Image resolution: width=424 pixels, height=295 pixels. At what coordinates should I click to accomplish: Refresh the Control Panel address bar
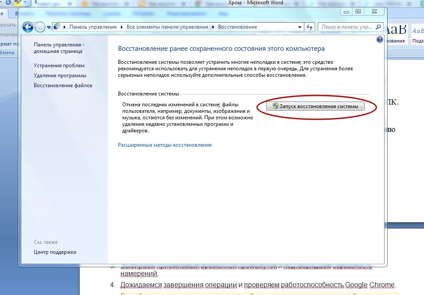pos(310,27)
